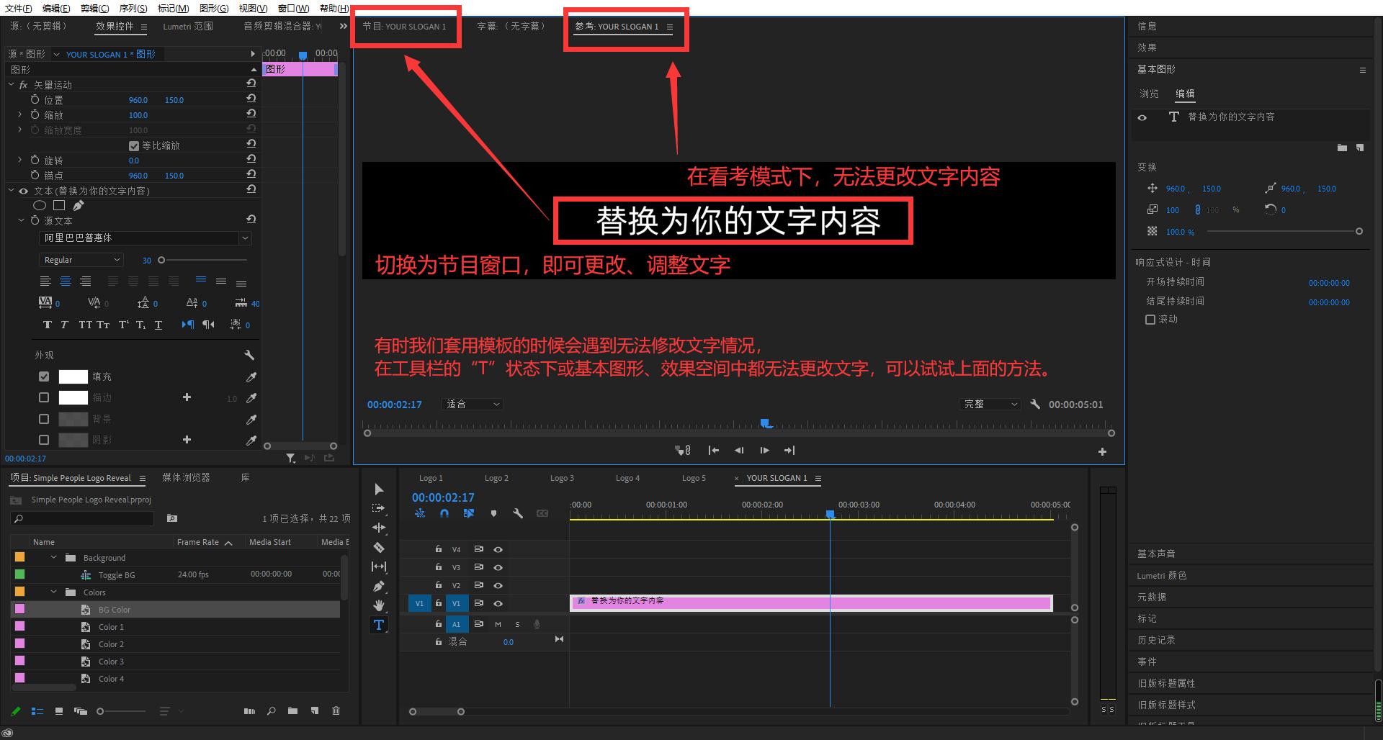Mute the A1 audio track
Viewport: 1383px width, 740px height.
[498, 624]
